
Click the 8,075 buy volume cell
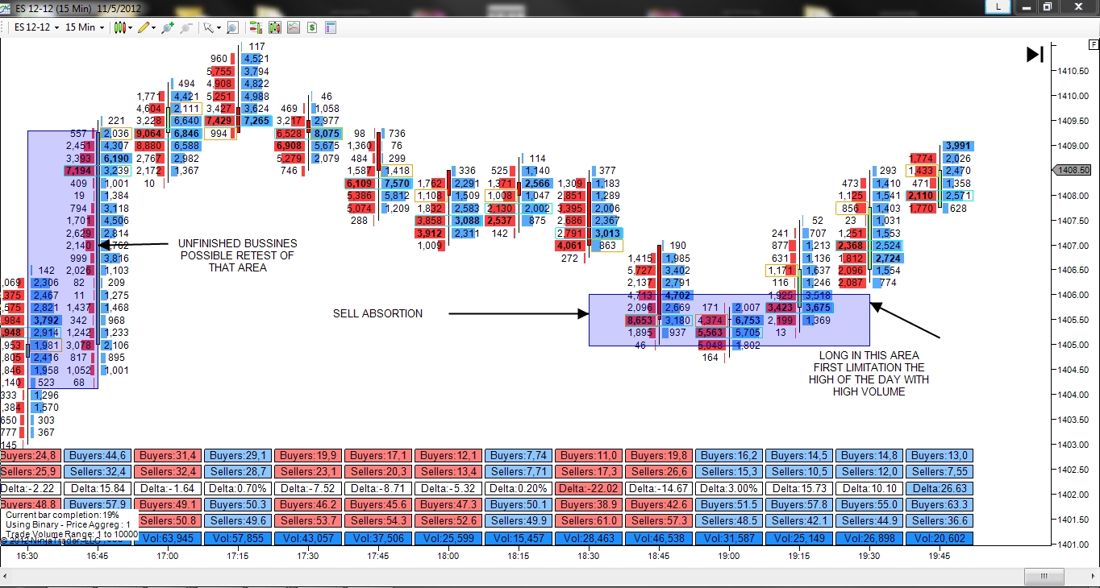point(327,134)
